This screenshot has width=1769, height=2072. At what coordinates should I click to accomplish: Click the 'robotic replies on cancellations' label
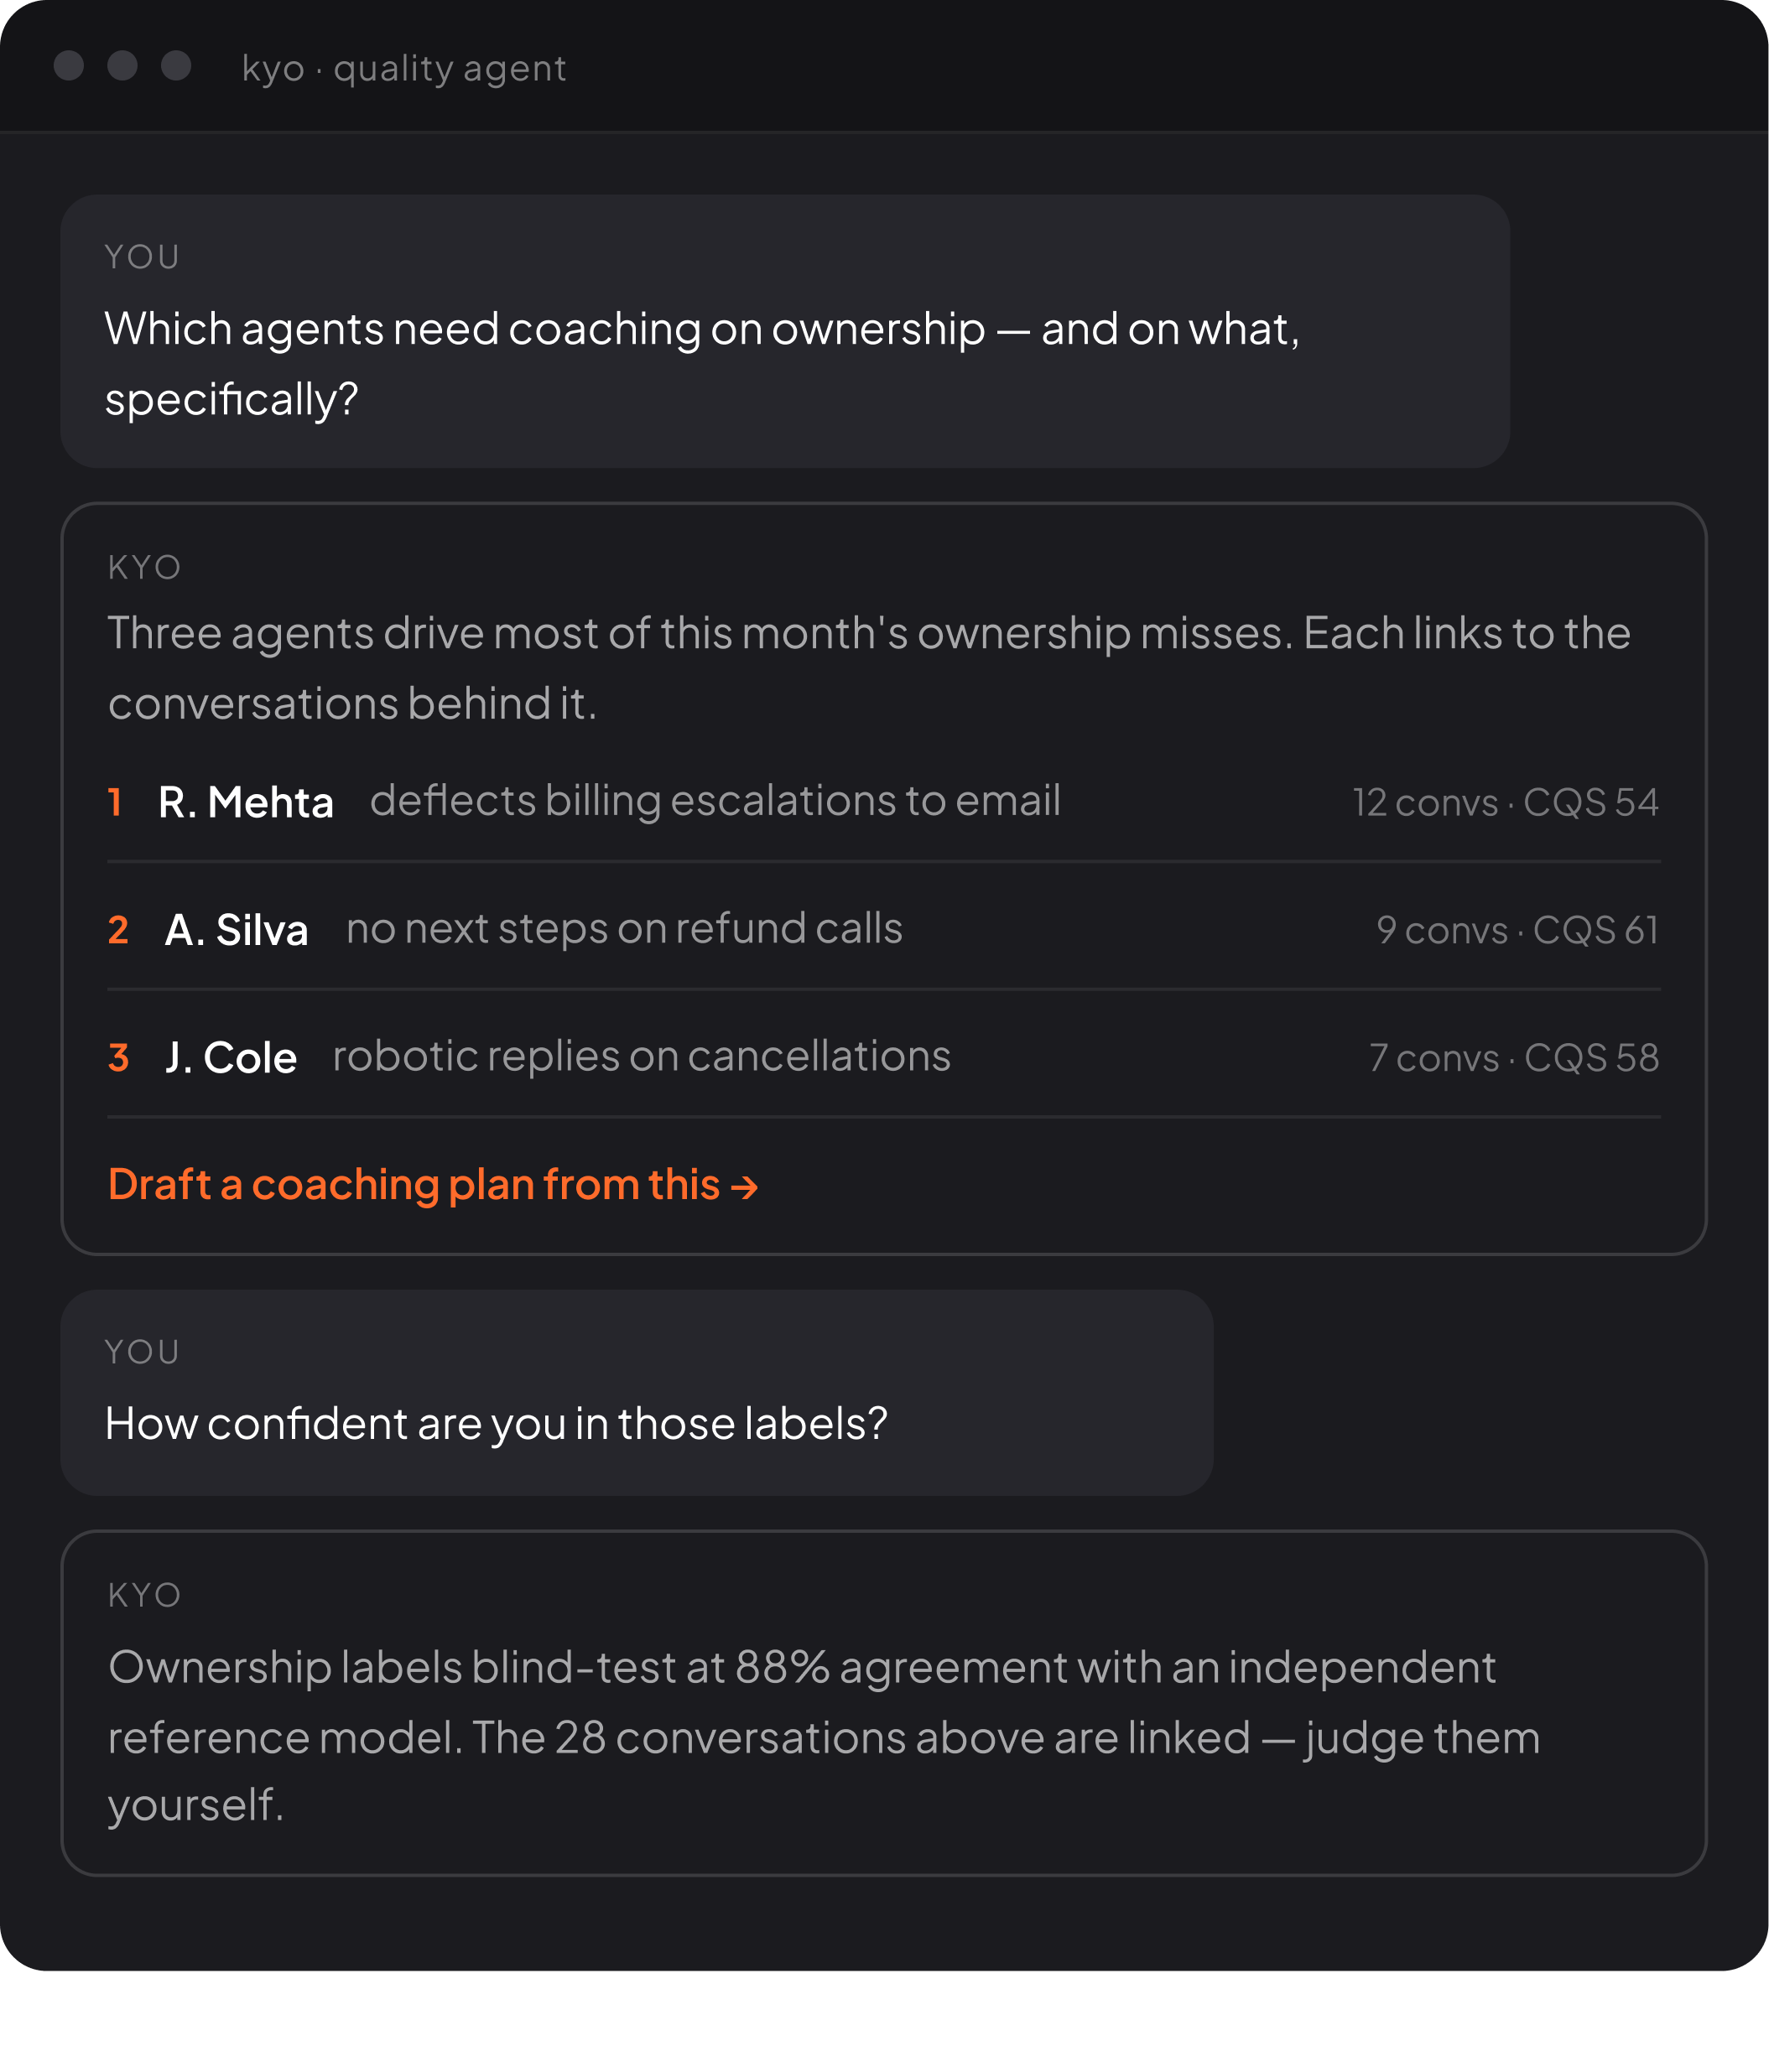tap(642, 1057)
